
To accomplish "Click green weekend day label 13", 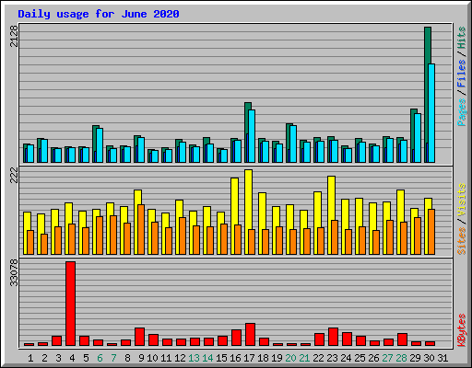I will pyautogui.click(x=194, y=358).
